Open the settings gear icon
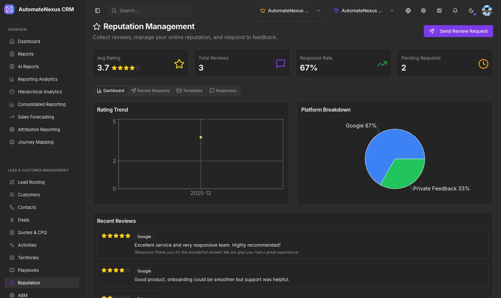Screen dimensions: 501x298 (x=423, y=11)
